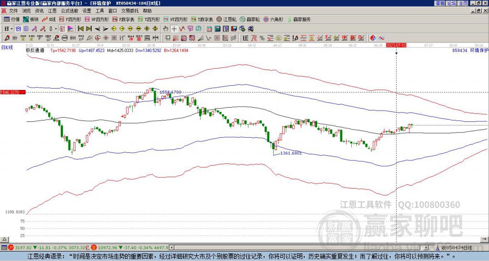Open the T四方形 tool

click(x=149, y=19)
